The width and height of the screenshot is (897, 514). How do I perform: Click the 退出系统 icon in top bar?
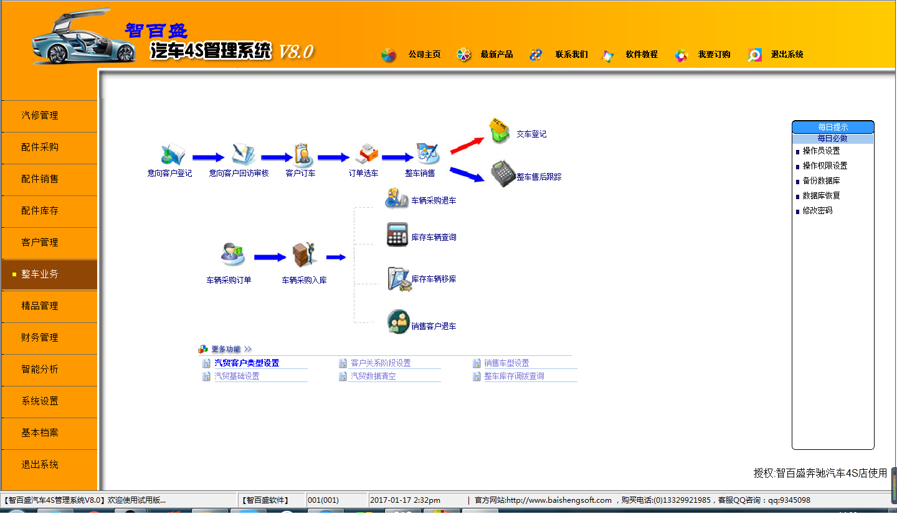click(x=755, y=55)
